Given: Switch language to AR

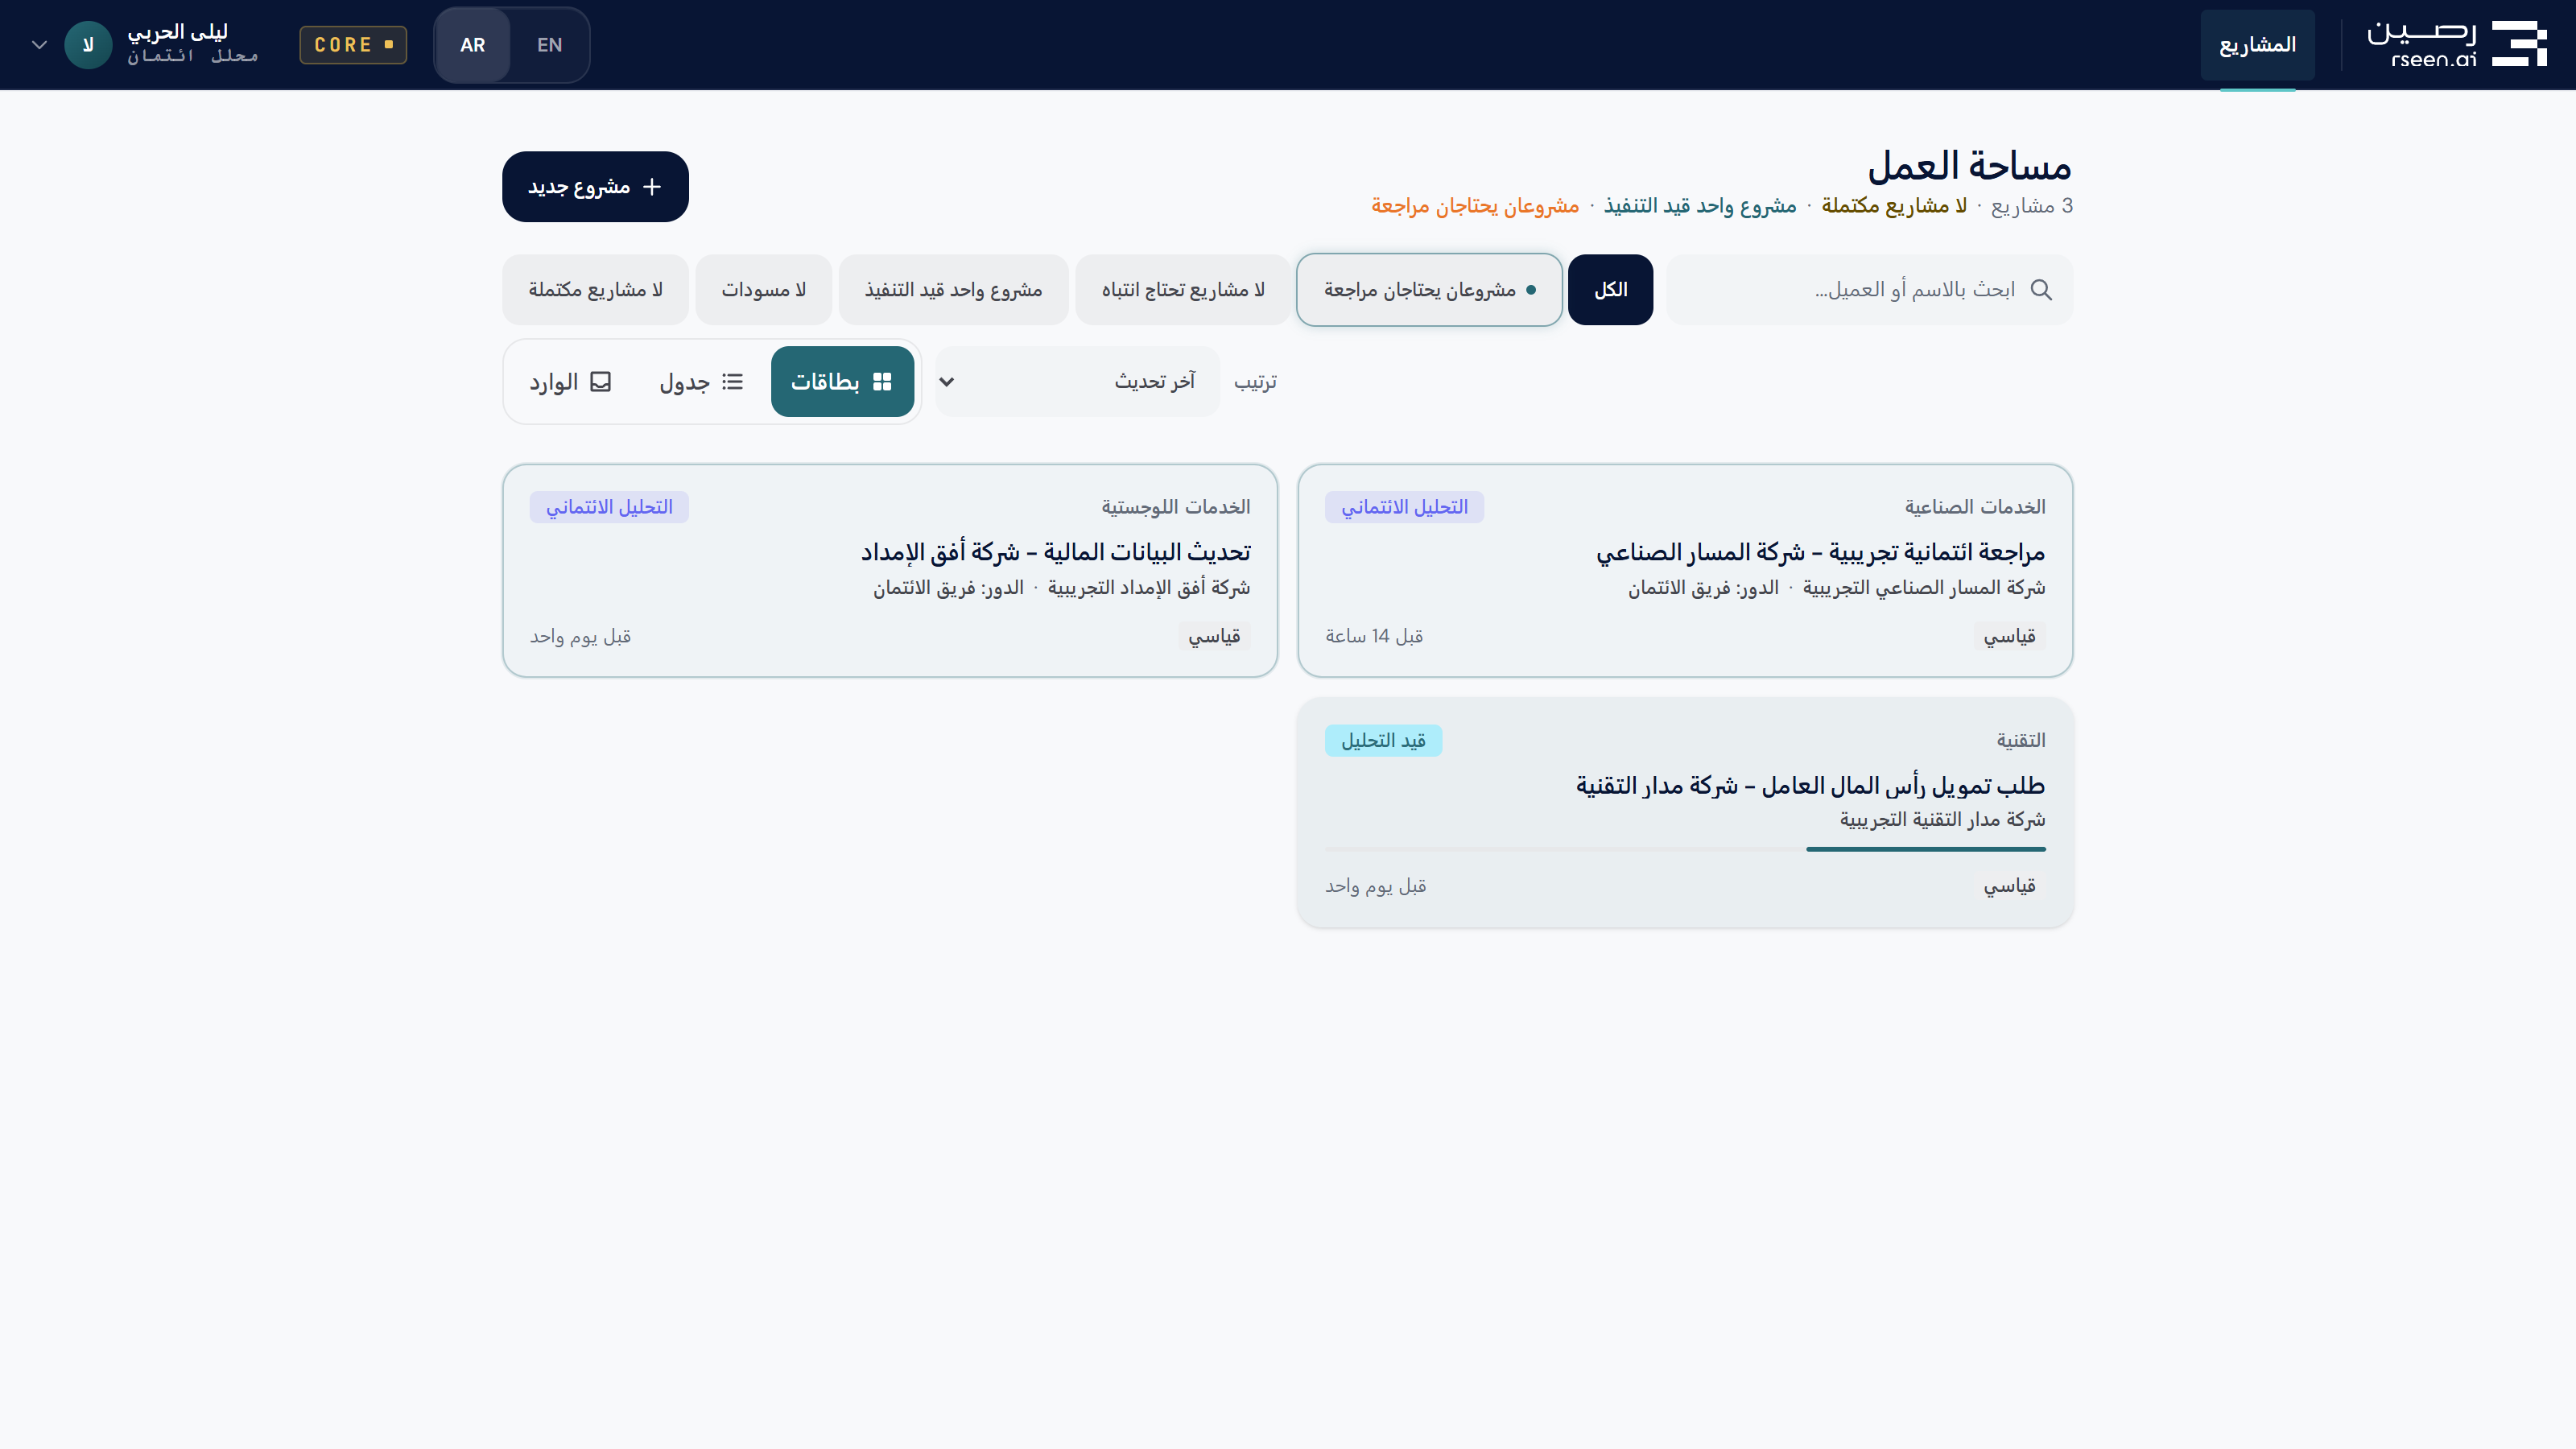Looking at the screenshot, I should [x=473, y=45].
